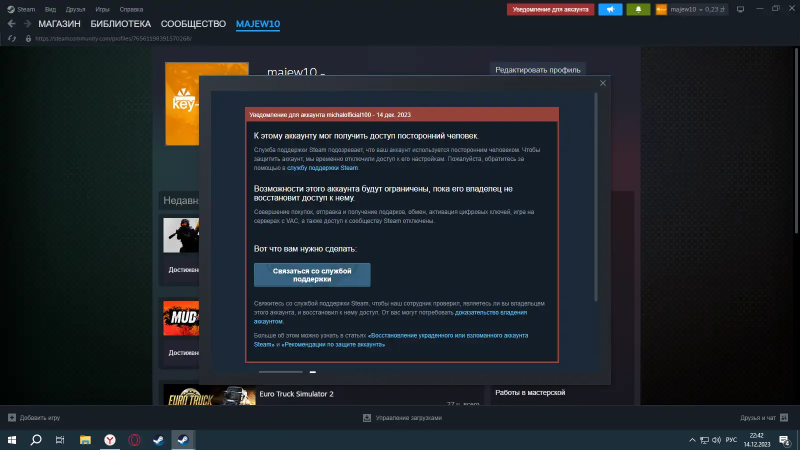This screenshot has width=800, height=450.
Task: Open Восстановление украденного или взломанного аккаунта link
Action: [448, 335]
